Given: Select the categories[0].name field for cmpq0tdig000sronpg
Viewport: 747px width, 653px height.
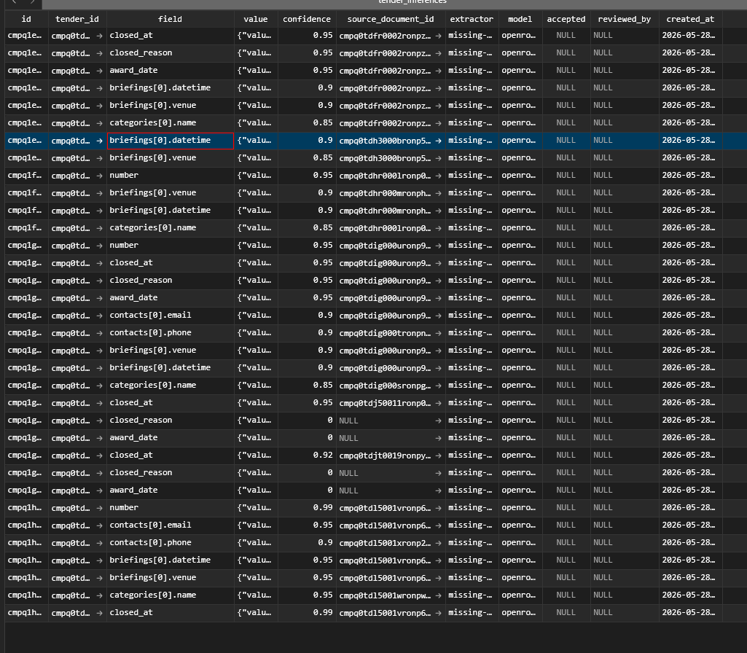Looking at the screenshot, I should 170,386.
